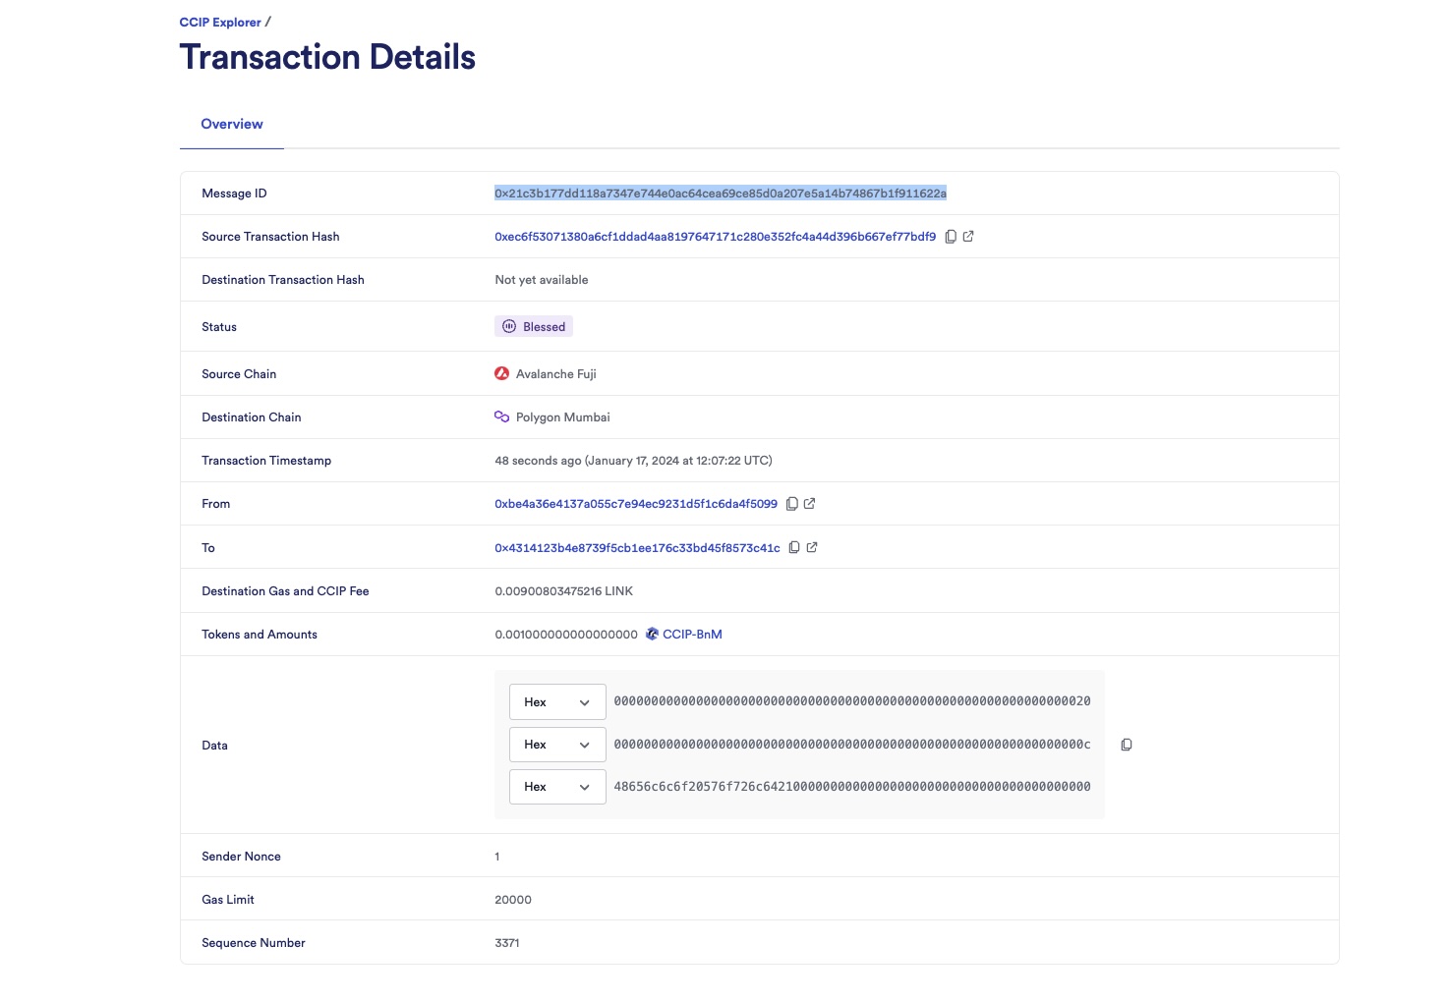Copy the Source Transaction Hash
Viewport: 1449px width, 1000px height.
(x=951, y=237)
